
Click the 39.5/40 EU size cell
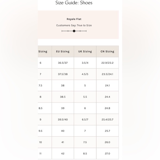click(63, 119)
